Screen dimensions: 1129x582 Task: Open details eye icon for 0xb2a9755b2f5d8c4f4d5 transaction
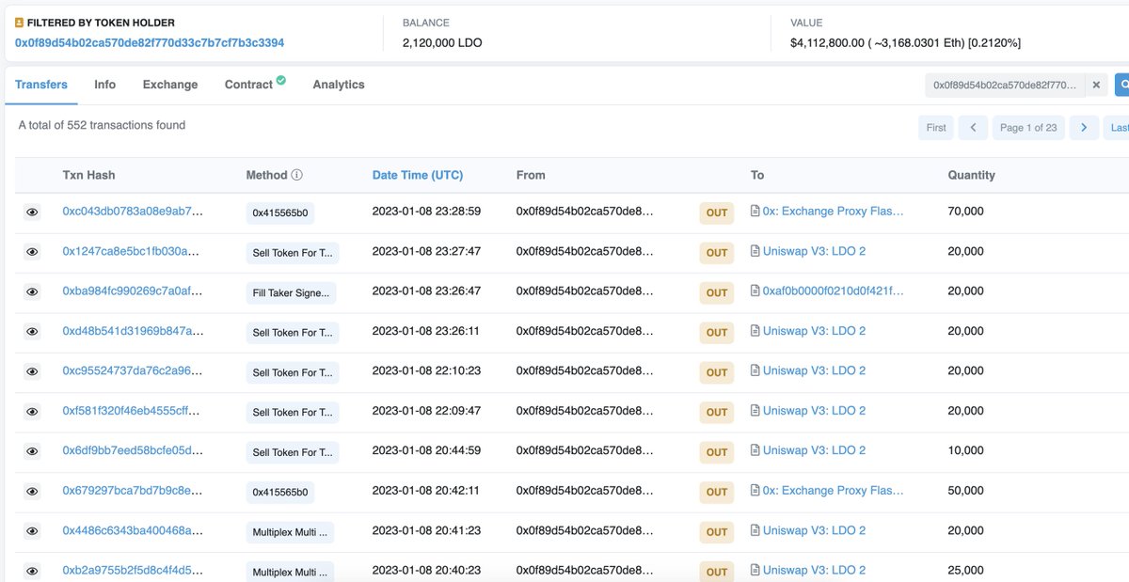click(32, 572)
